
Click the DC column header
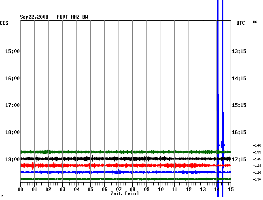255,22
